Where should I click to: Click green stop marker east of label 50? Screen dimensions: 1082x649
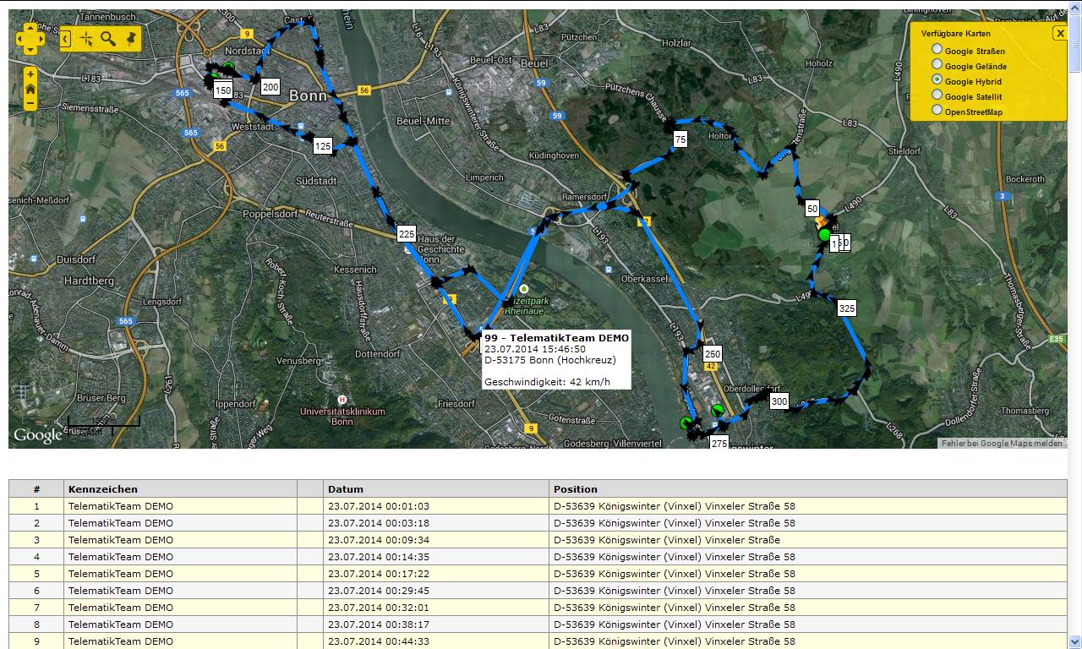click(x=824, y=234)
